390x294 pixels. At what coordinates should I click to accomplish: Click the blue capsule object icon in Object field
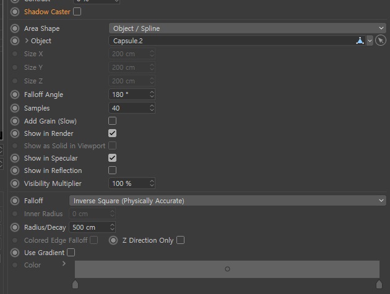coord(360,40)
